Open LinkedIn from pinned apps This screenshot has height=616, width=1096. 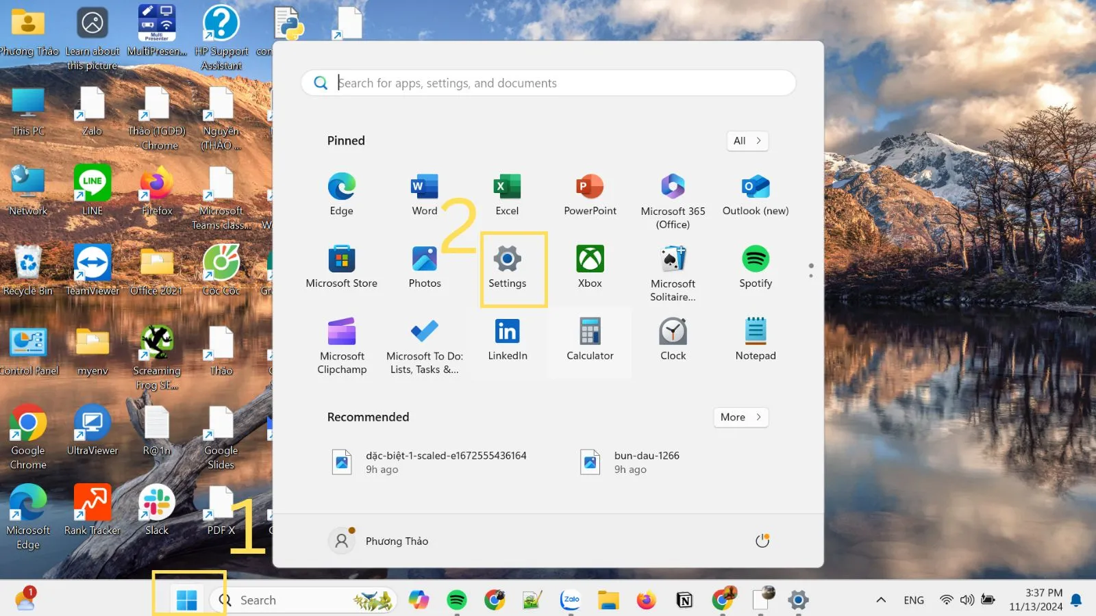[506, 339]
